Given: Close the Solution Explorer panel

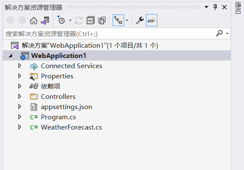Looking at the screenshot, I should pyautogui.click(x=224, y=7).
